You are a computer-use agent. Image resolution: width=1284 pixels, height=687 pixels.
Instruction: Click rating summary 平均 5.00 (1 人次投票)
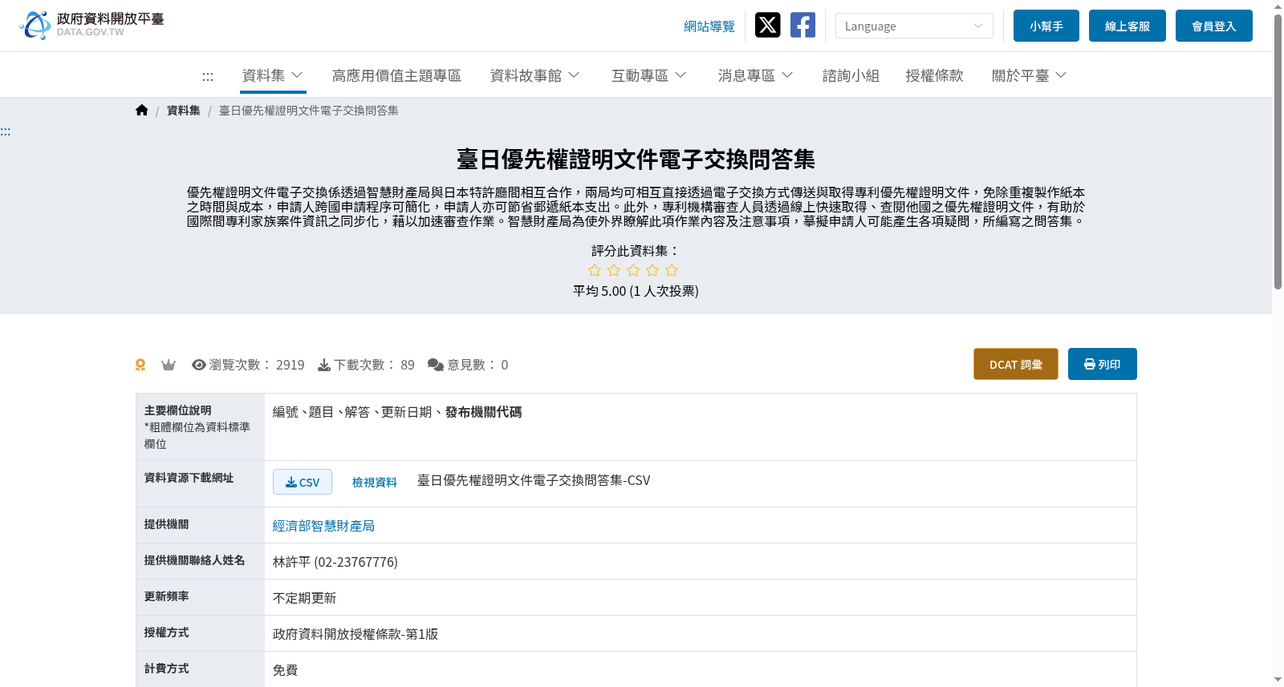(x=636, y=291)
